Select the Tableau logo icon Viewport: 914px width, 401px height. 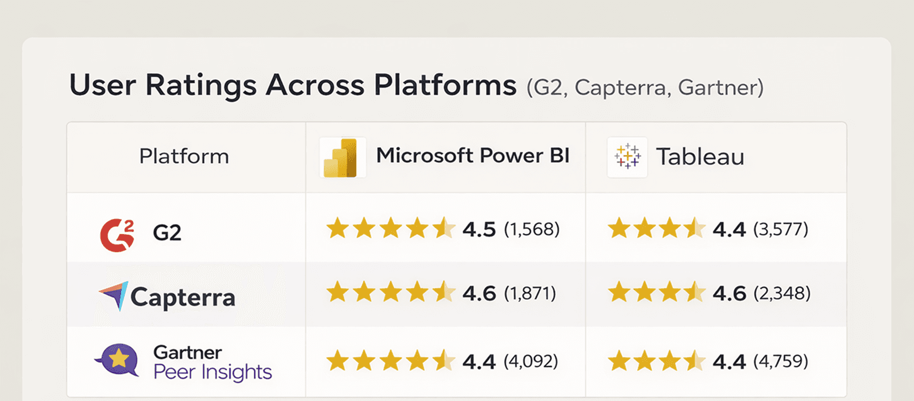point(627,156)
